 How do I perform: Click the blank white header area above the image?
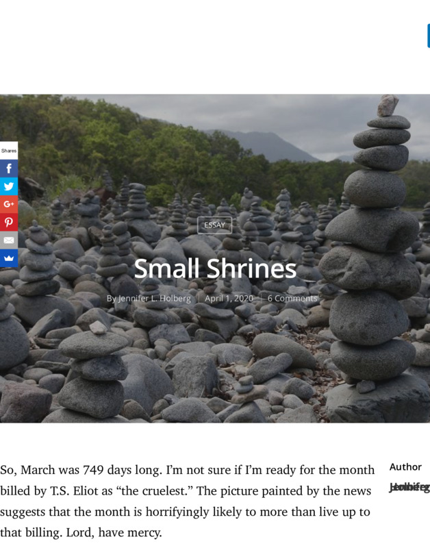tap(210, 47)
